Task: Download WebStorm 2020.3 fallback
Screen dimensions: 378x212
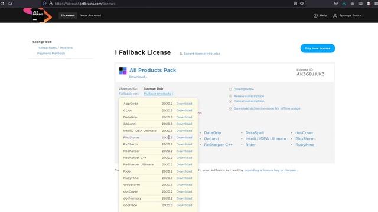Action: click(x=184, y=185)
